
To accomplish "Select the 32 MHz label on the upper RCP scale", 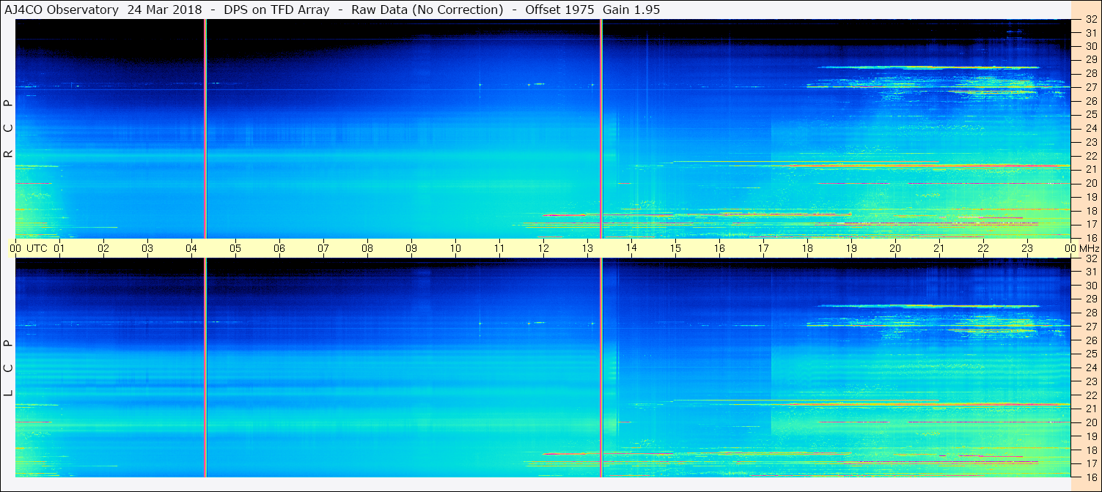I will click(1090, 20).
